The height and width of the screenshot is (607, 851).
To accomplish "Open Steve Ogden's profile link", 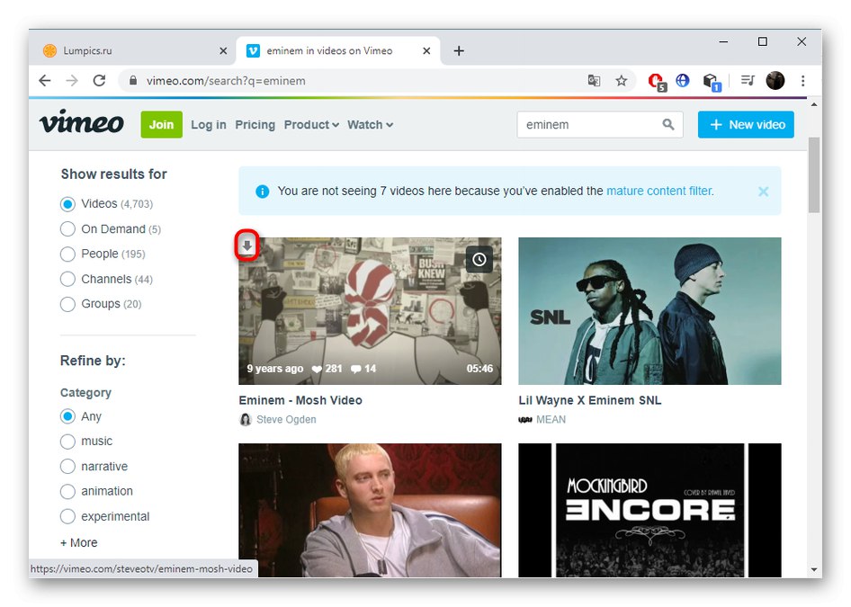I will [x=286, y=419].
